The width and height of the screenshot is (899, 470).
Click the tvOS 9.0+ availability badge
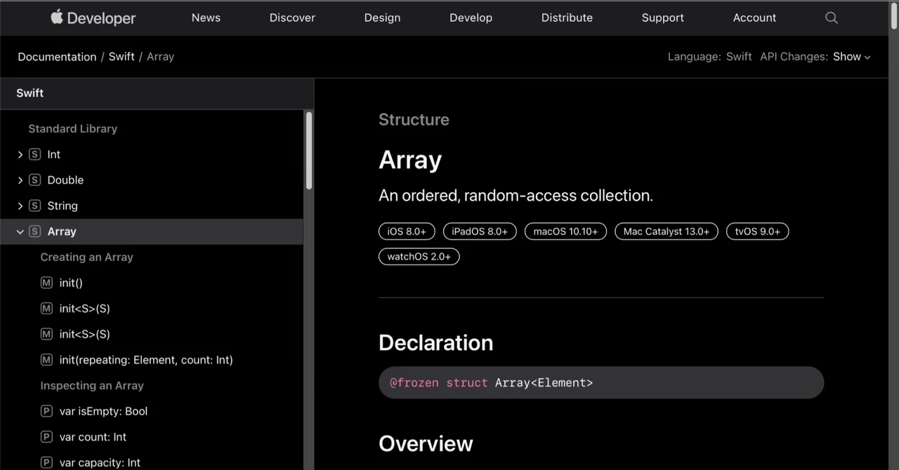tap(758, 231)
